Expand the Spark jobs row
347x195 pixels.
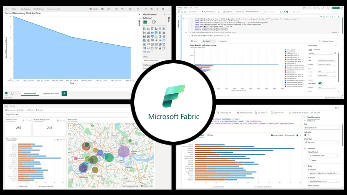tap(189, 36)
